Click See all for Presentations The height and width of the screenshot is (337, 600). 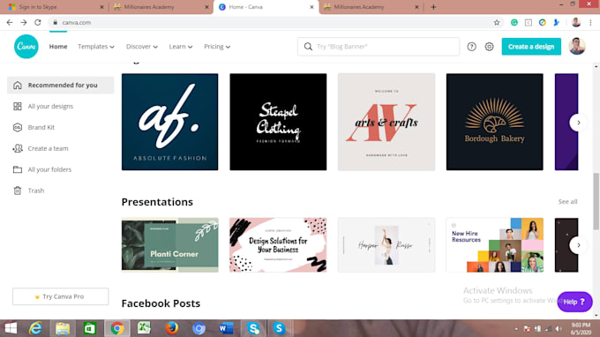coord(567,202)
